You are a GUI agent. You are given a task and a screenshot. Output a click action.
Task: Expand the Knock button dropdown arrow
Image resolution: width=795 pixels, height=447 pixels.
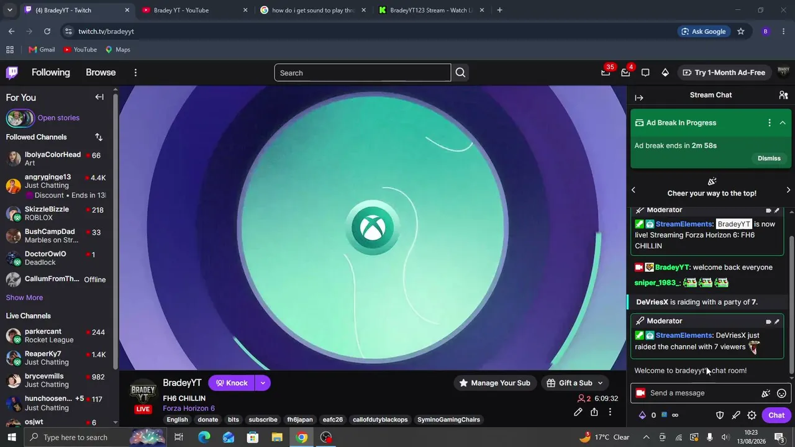click(263, 383)
